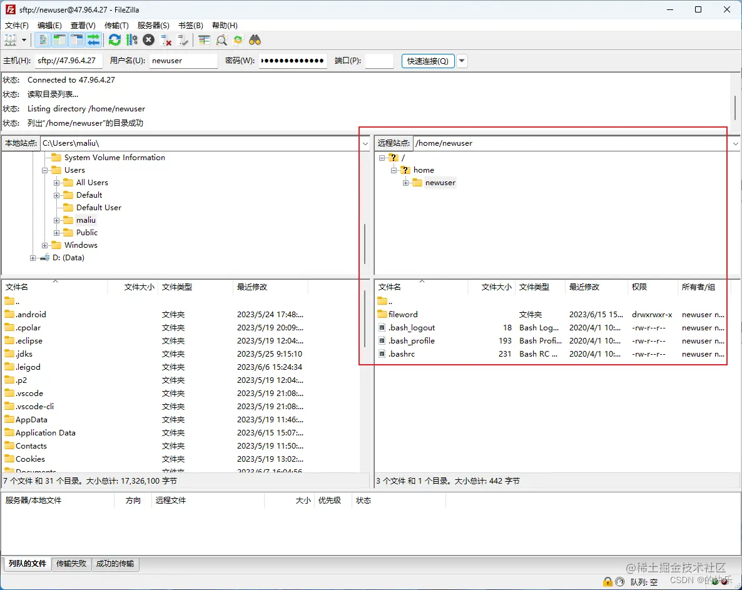Open the 文件(F) menu
This screenshot has width=742, height=590.
click(16, 26)
